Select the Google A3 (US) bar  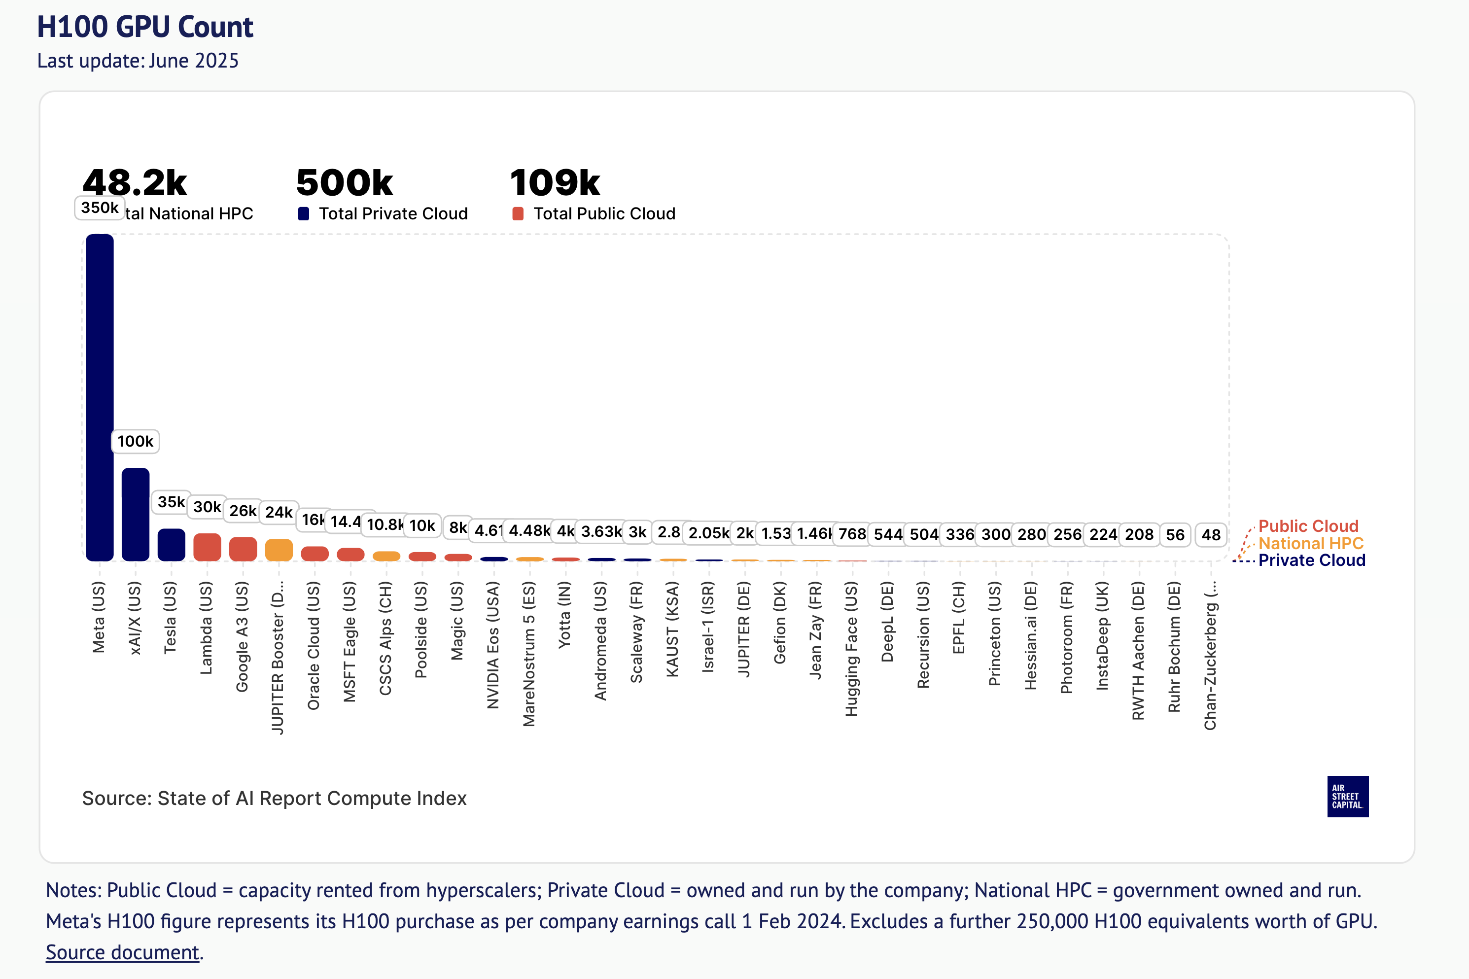243,549
